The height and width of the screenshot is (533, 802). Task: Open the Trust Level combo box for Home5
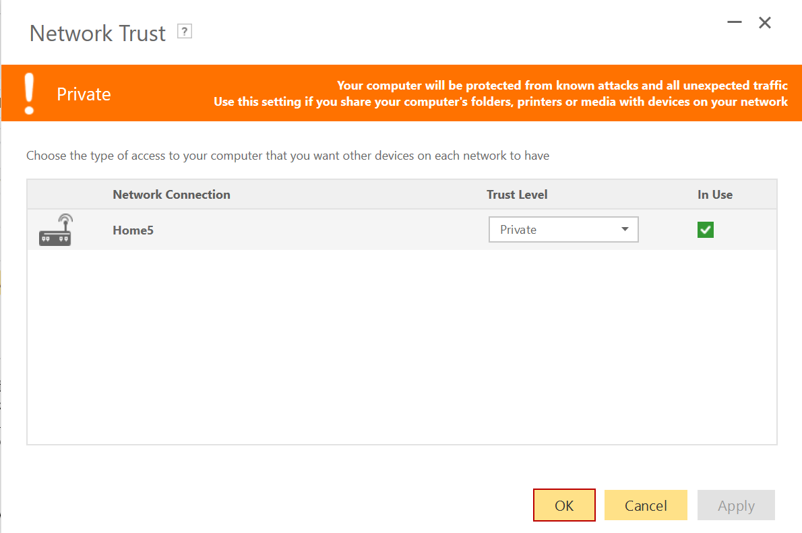(553, 230)
